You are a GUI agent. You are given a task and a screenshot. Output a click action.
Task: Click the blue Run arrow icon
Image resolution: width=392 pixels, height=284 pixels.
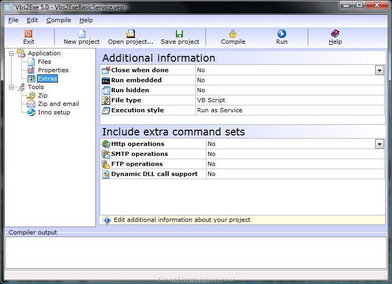point(282,34)
